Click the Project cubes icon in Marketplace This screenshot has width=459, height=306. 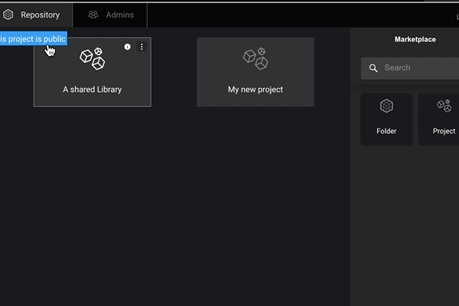click(x=444, y=106)
